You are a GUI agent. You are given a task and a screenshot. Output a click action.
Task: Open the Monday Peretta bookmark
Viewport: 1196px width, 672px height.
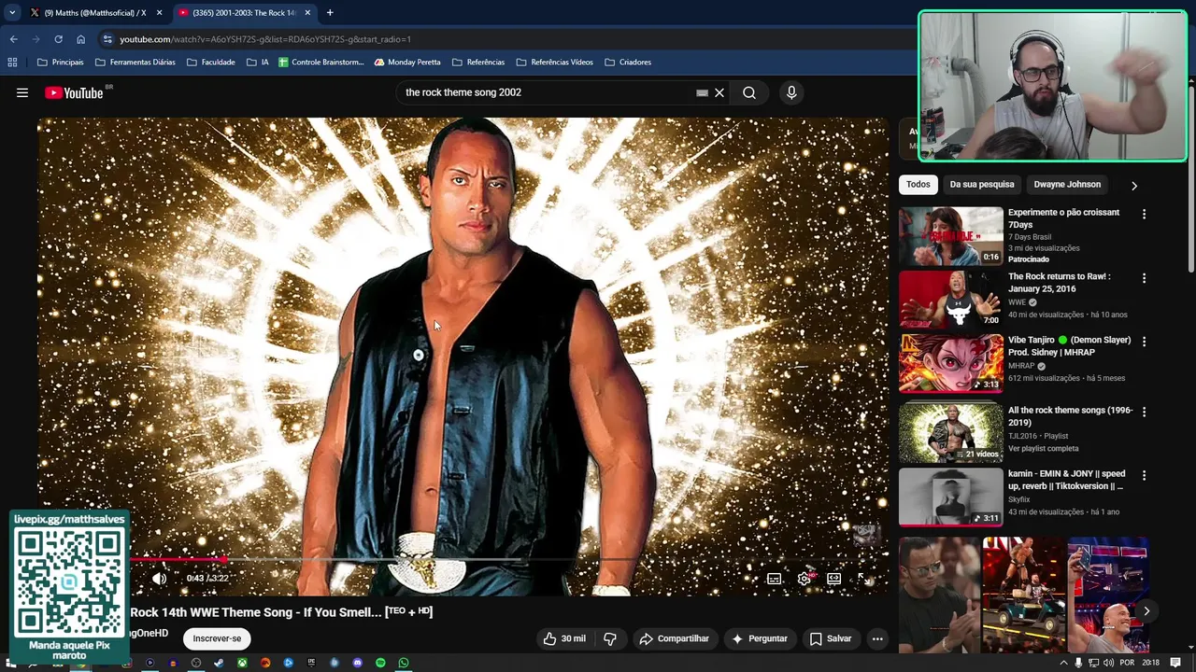click(406, 63)
